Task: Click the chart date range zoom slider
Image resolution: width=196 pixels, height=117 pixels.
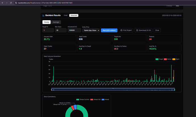Action: point(113,89)
